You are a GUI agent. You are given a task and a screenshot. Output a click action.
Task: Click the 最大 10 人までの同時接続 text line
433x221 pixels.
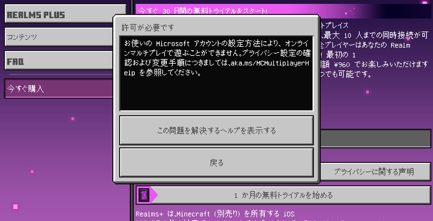coord(374,36)
